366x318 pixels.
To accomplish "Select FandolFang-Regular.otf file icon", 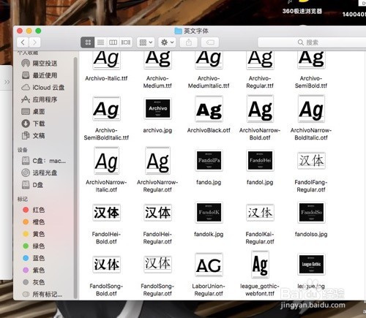I will (x=311, y=161).
